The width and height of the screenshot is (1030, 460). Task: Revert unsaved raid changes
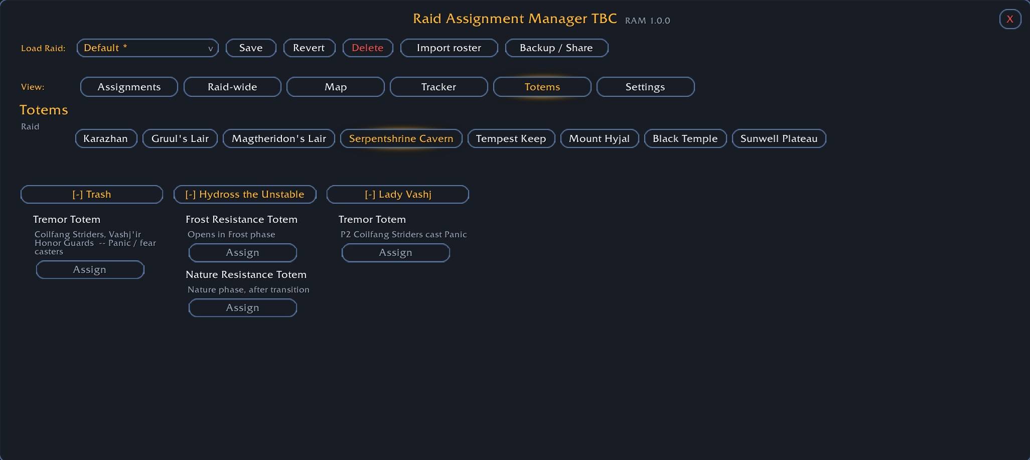click(309, 48)
